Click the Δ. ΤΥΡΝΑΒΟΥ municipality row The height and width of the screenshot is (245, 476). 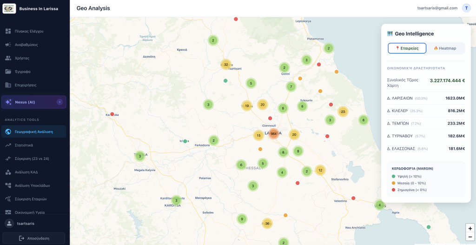tap(426, 136)
